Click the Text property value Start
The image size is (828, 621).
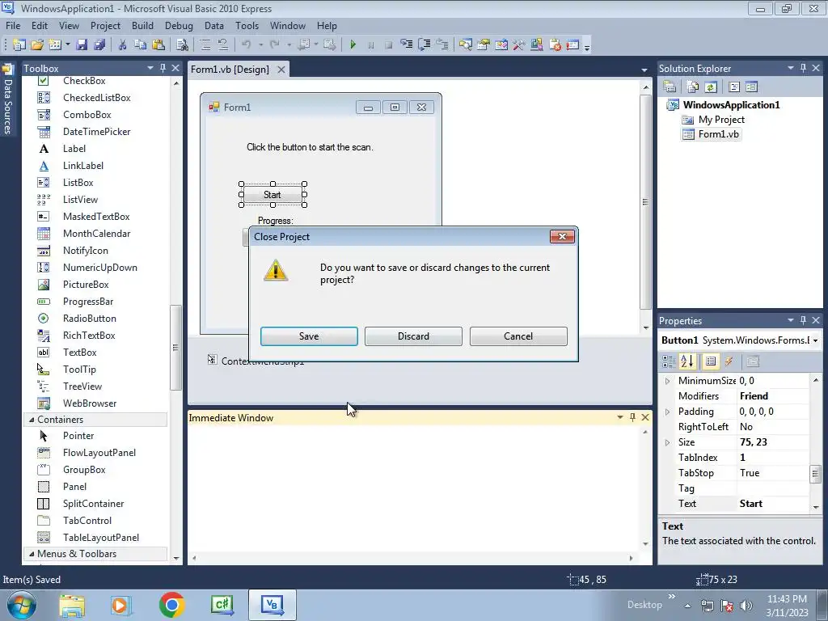click(x=751, y=504)
